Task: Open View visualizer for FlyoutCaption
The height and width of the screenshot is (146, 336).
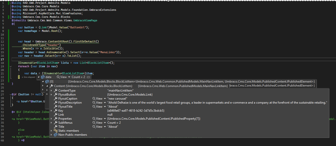Action: [97, 99]
